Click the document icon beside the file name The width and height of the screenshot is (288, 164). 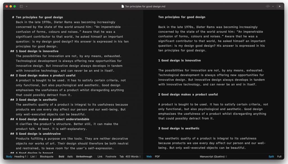click(123, 6)
